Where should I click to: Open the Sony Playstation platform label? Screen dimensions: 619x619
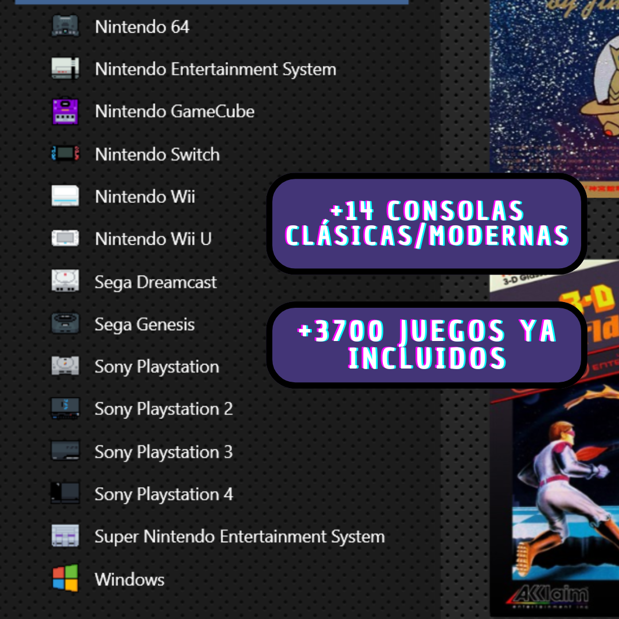point(156,367)
